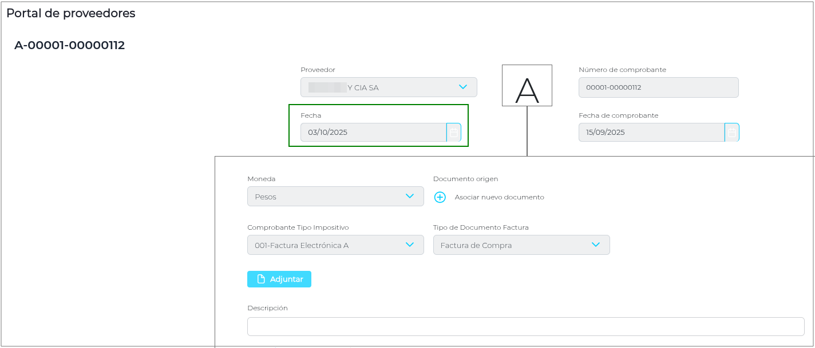Select the A-00001-00000112 document heading
This screenshot has height=348, width=815.
pyautogui.click(x=69, y=45)
